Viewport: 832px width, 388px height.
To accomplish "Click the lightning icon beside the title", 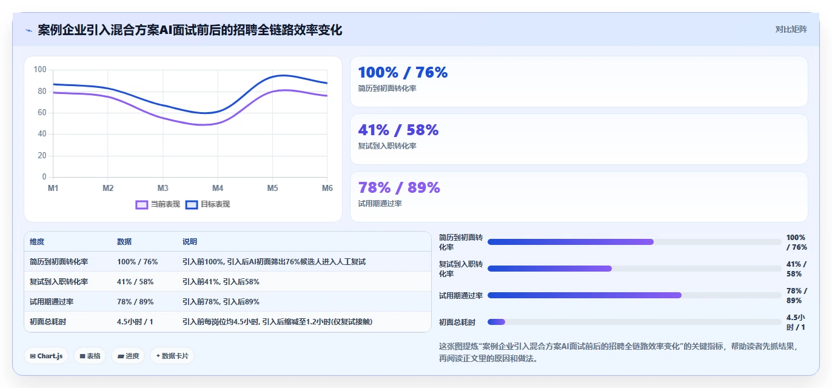I will 29,30.
